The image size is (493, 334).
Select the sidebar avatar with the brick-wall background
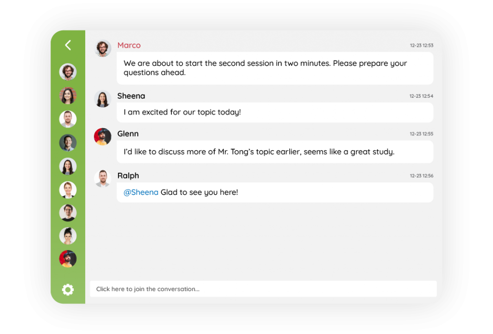click(x=68, y=96)
